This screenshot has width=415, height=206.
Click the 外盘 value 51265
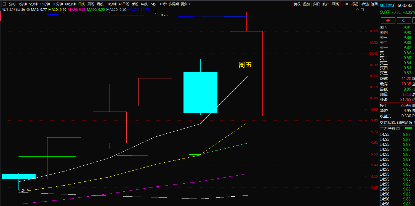pyautogui.click(x=406, y=100)
